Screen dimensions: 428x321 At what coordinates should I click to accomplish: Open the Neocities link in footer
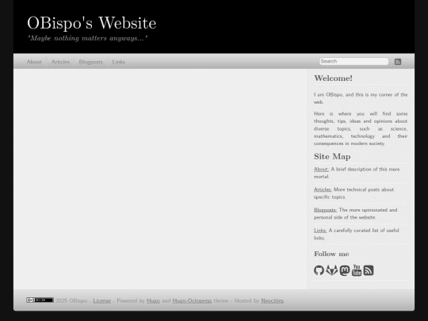[272, 300]
